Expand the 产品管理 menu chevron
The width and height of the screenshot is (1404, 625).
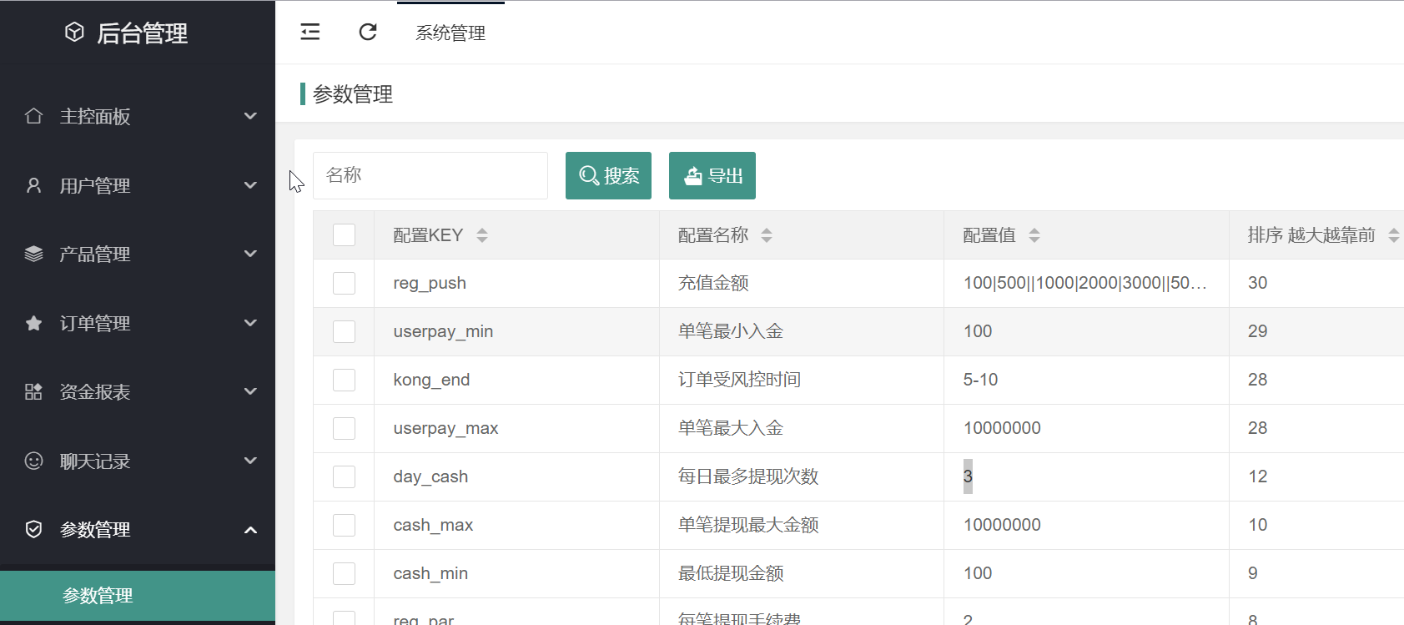[x=250, y=254]
